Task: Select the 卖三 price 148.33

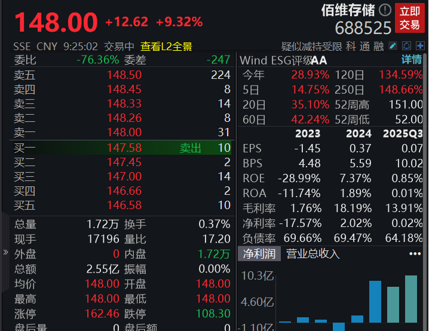Action: [x=124, y=104]
